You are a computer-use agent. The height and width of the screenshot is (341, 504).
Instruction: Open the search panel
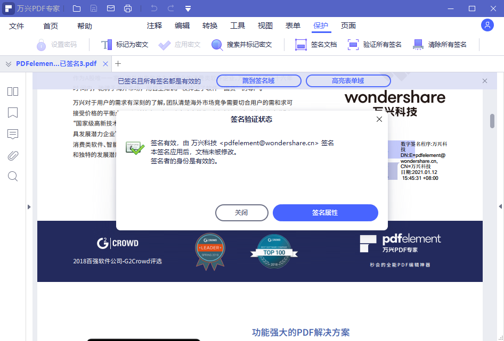coord(12,176)
